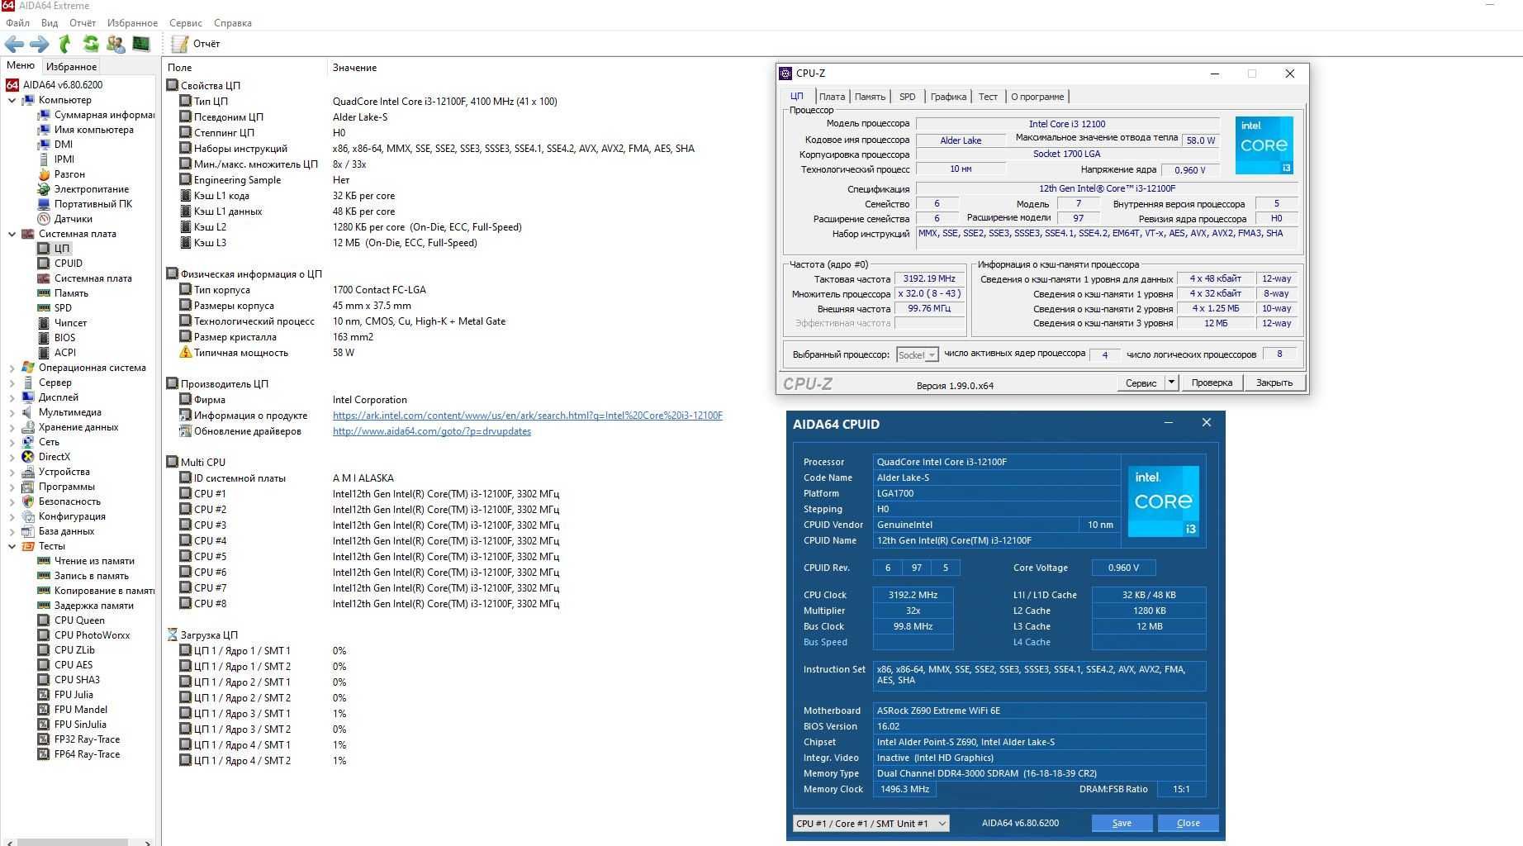1523x846 pixels.
Task: Select the FP64 Ray-Trace benchmark
Action: pyautogui.click(x=87, y=753)
